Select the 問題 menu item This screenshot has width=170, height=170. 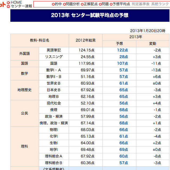pos(104,4)
